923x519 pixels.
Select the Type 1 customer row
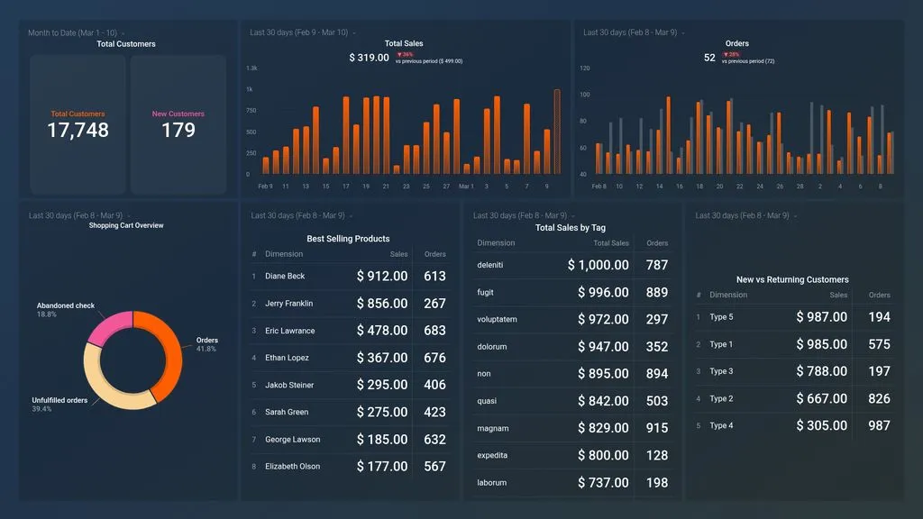(x=794, y=344)
